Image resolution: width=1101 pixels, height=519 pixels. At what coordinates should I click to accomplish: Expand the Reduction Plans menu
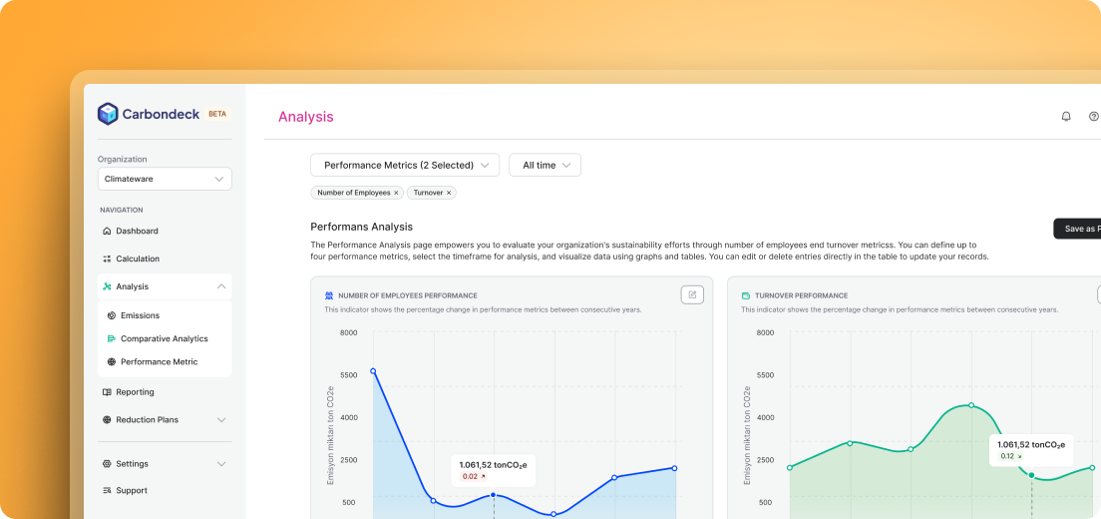pyautogui.click(x=220, y=420)
